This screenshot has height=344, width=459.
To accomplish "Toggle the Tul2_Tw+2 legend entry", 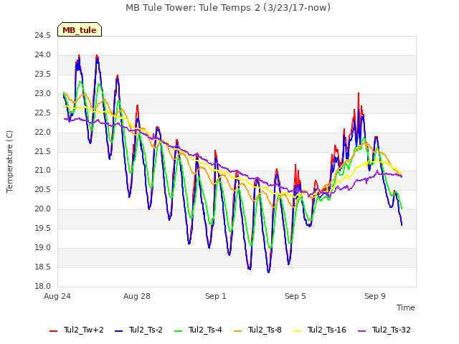I will tap(77, 330).
